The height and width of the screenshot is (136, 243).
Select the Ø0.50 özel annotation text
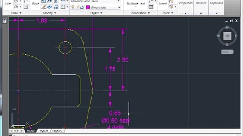point(115,121)
